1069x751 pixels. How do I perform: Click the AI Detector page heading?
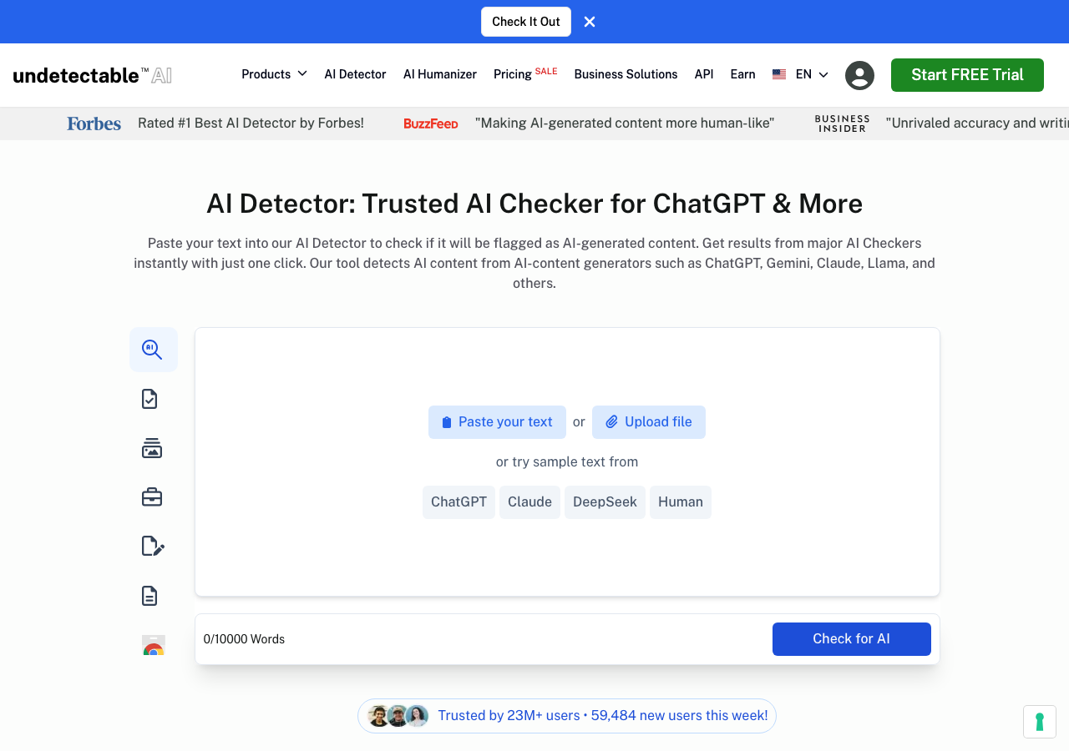[x=534, y=204]
